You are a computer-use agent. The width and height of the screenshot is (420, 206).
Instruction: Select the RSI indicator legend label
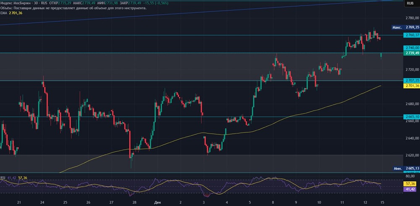point(3,177)
